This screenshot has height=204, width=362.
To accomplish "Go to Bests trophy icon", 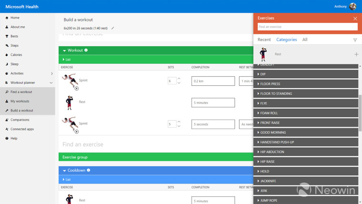I will (x=7, y=36).
